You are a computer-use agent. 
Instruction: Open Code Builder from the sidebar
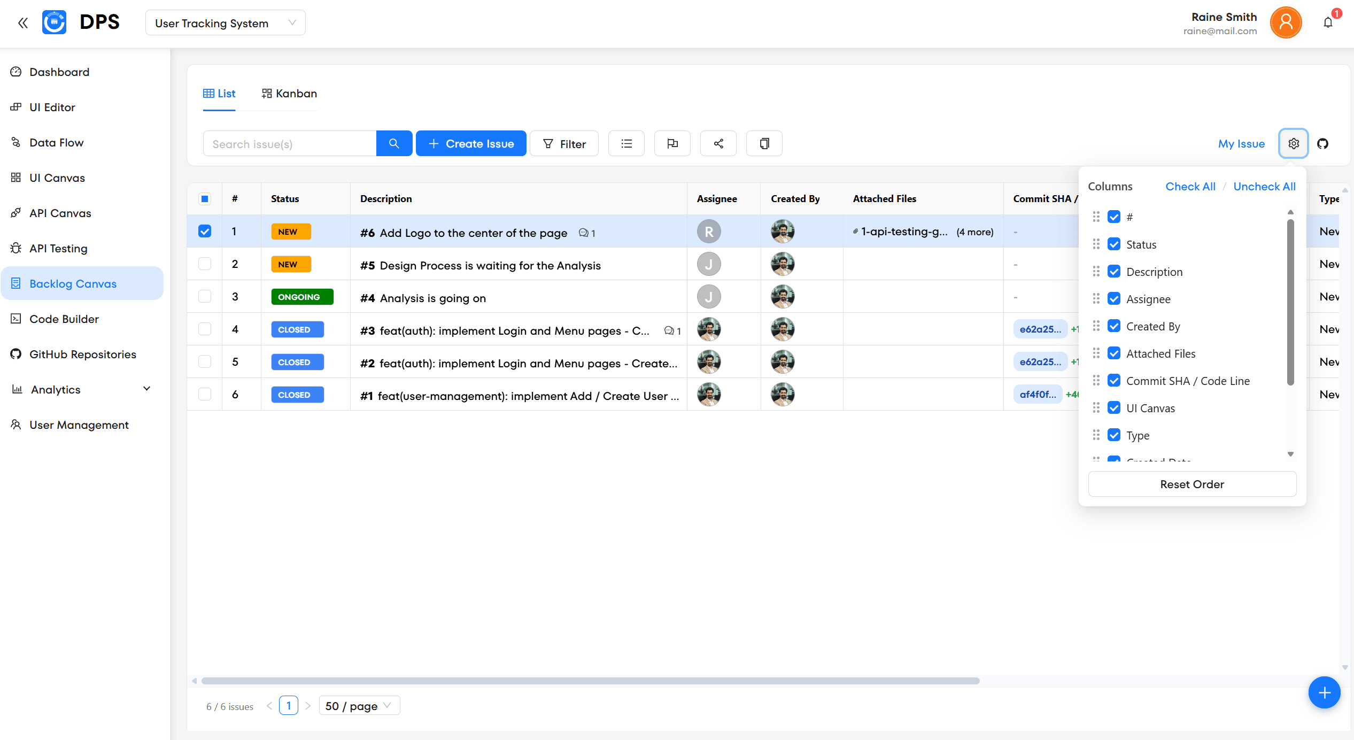coord(64,319)
